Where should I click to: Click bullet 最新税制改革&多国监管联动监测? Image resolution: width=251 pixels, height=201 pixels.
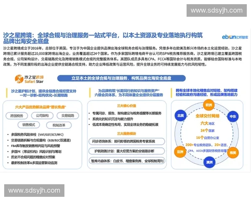[34, 163]
